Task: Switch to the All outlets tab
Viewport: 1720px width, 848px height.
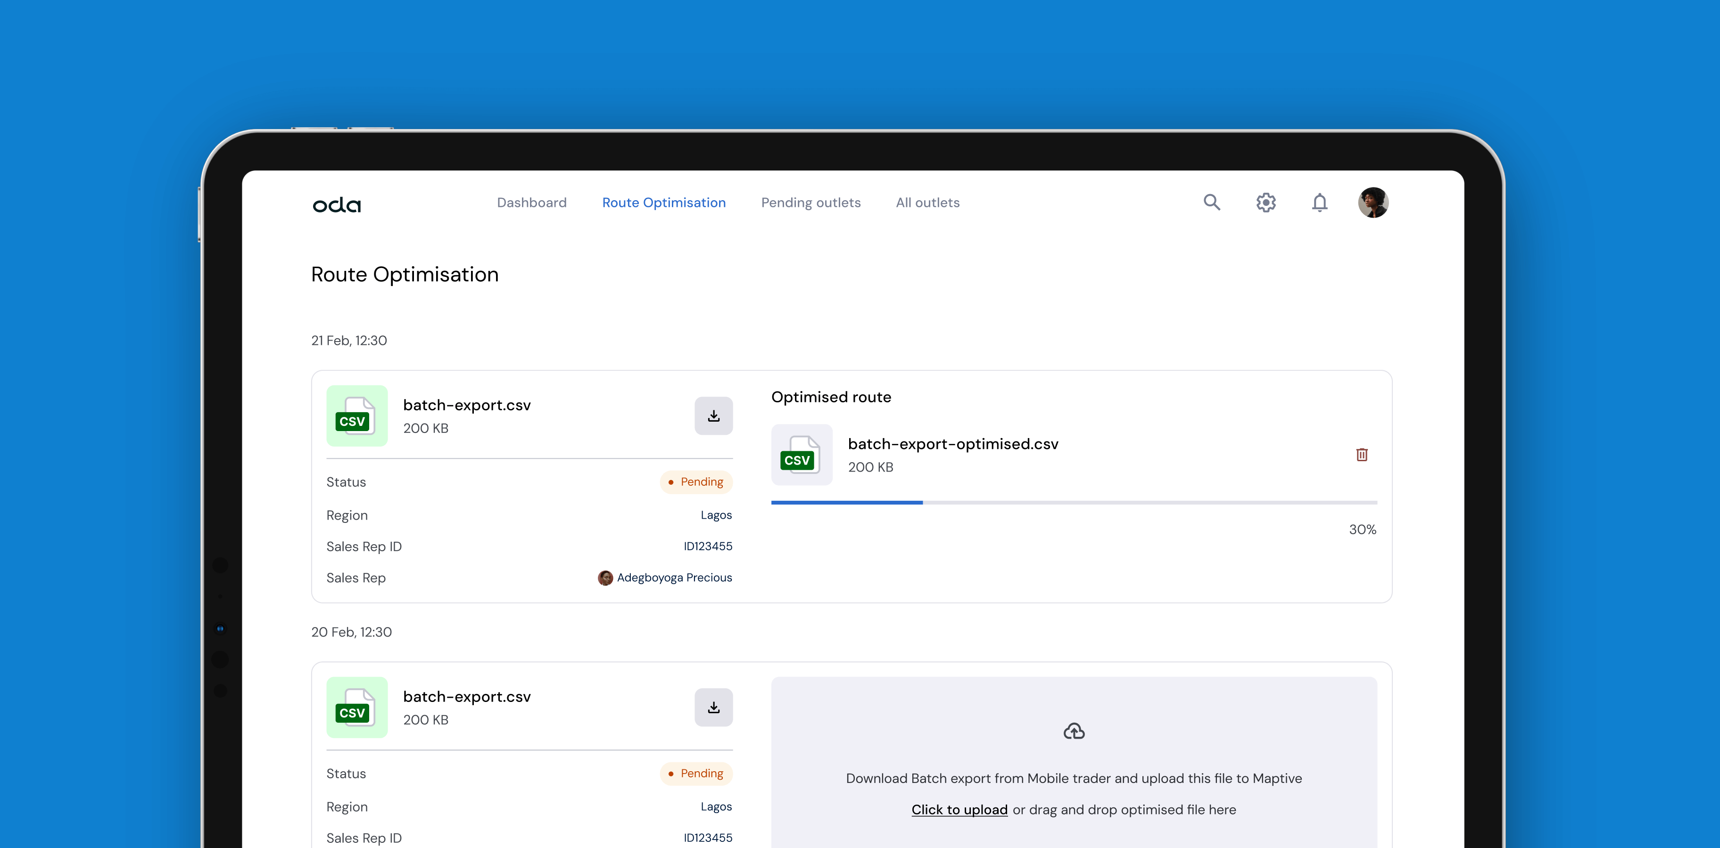Action: pos(927,202)
